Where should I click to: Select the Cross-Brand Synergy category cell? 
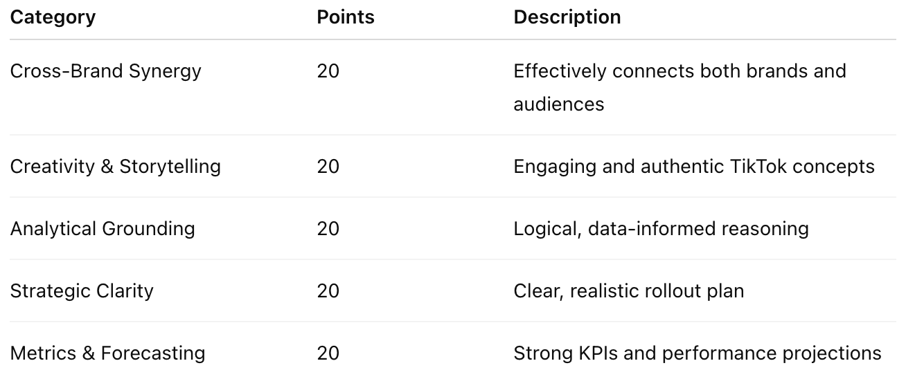click(x=105, y=71)
